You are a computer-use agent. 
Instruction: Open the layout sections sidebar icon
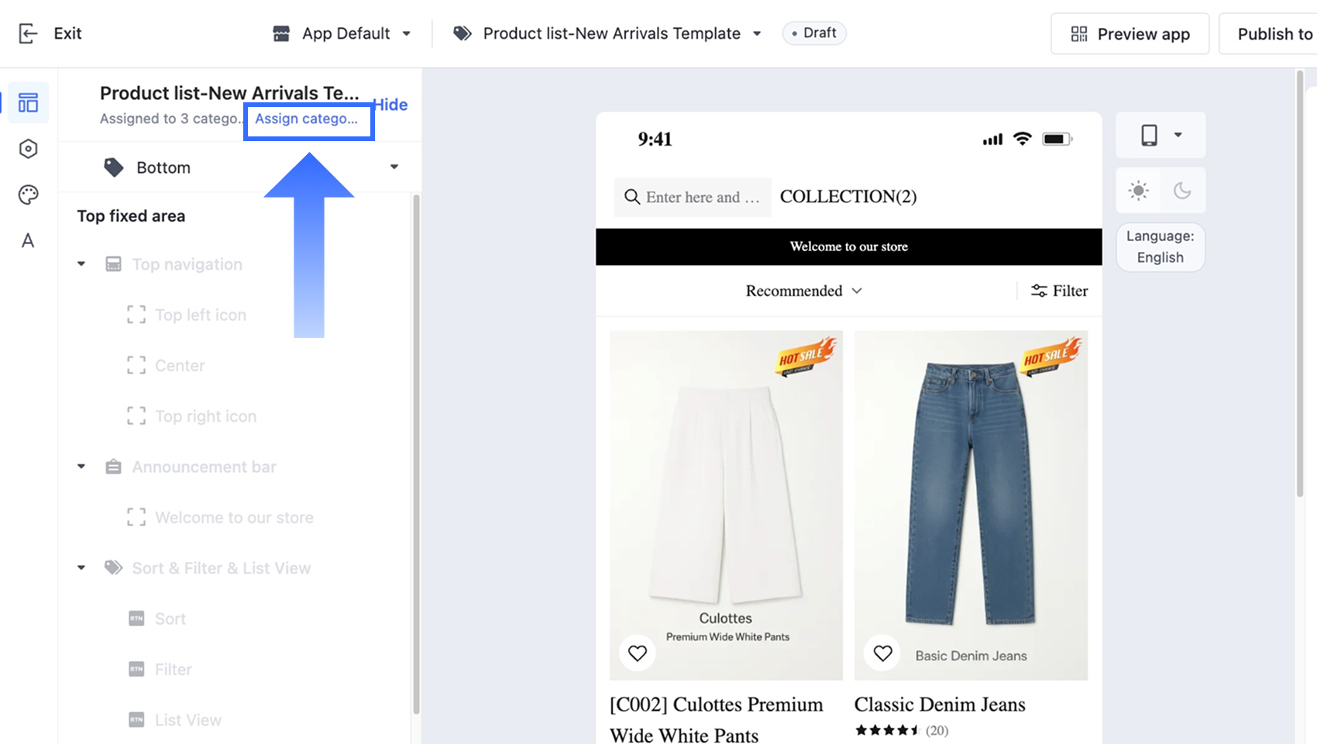coord(28,103)
